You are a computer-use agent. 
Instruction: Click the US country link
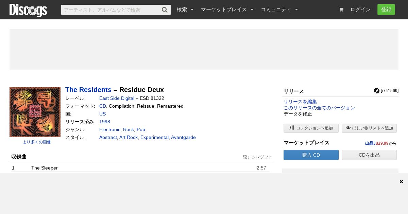pyautogui.click(x=102, y=114)
